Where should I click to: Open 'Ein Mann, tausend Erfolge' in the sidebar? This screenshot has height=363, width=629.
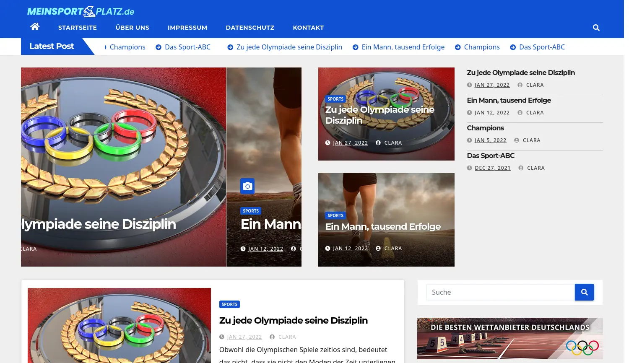coord(509,100)
